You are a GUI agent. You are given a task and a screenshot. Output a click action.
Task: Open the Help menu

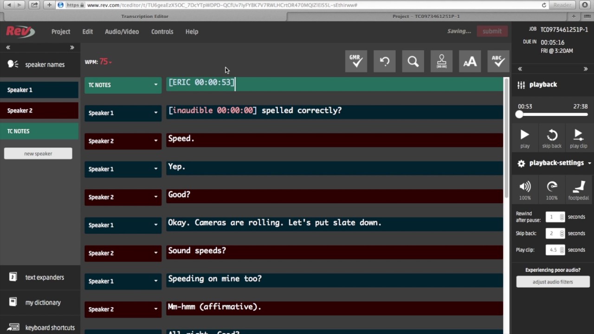click(192, 32)
